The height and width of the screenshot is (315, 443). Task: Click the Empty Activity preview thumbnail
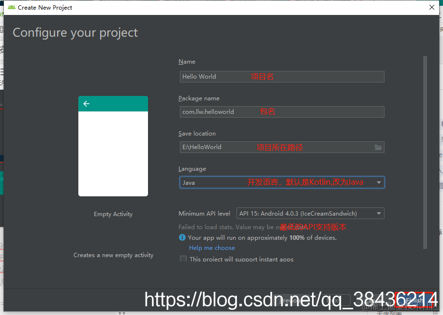(113, 146)
